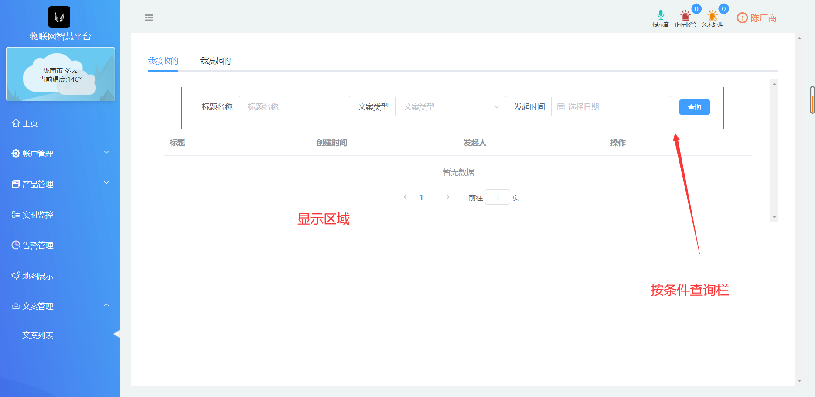Go to previous page arrow
Viewport: 815px width, 397px height.
pos(406,197)
